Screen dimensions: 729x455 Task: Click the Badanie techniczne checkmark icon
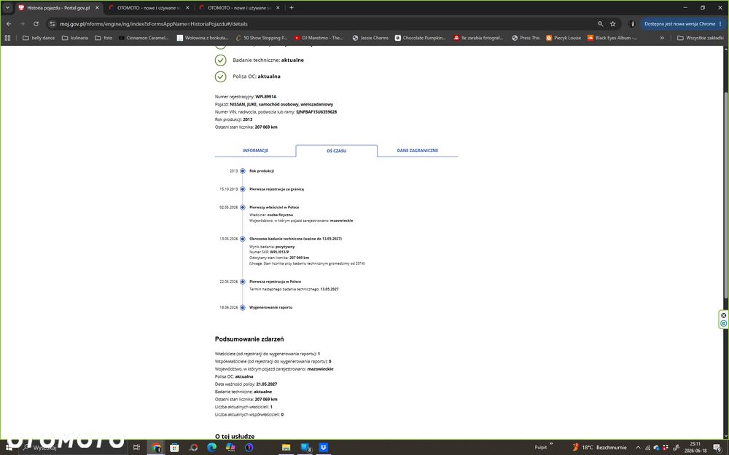(220, 60)
